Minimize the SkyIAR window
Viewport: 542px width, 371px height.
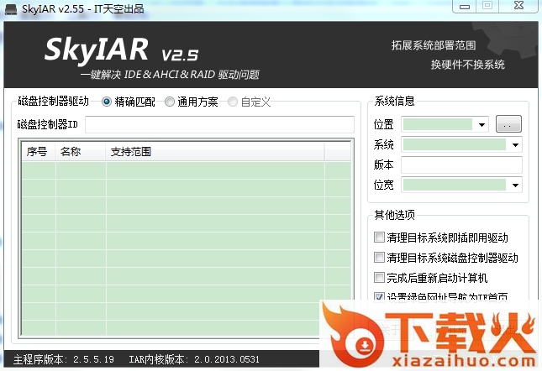click(x=464, y=6)
